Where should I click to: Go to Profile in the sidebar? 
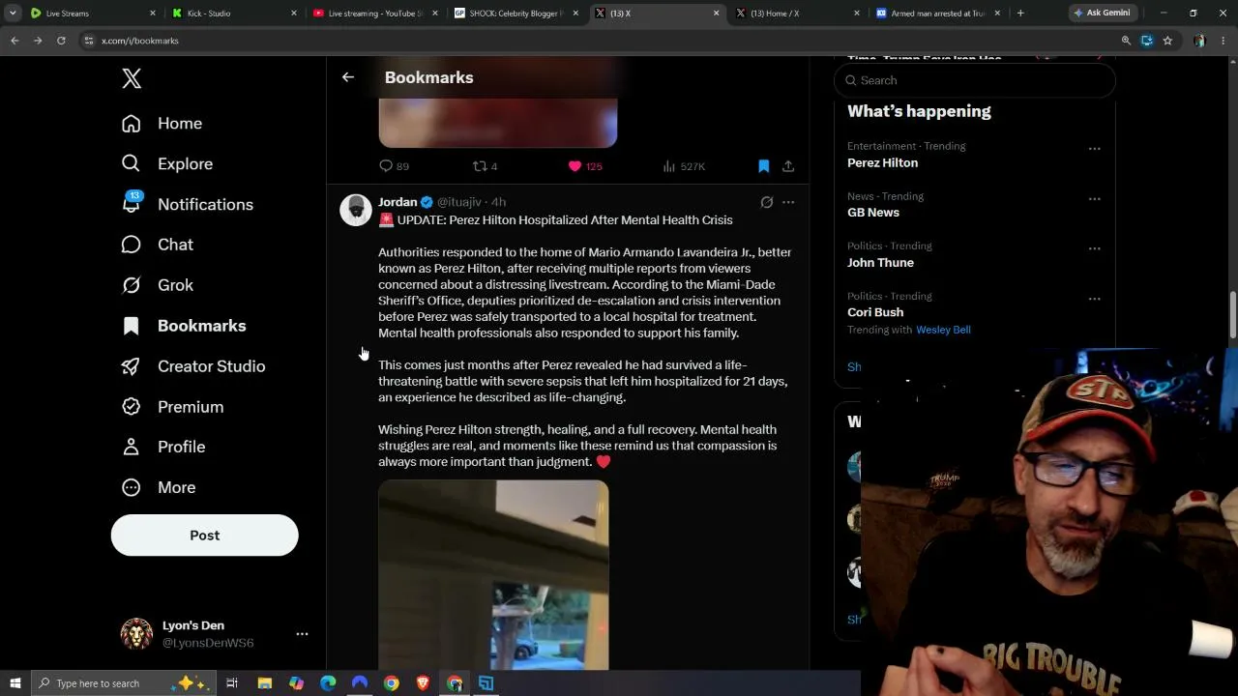tap(162, 447)
